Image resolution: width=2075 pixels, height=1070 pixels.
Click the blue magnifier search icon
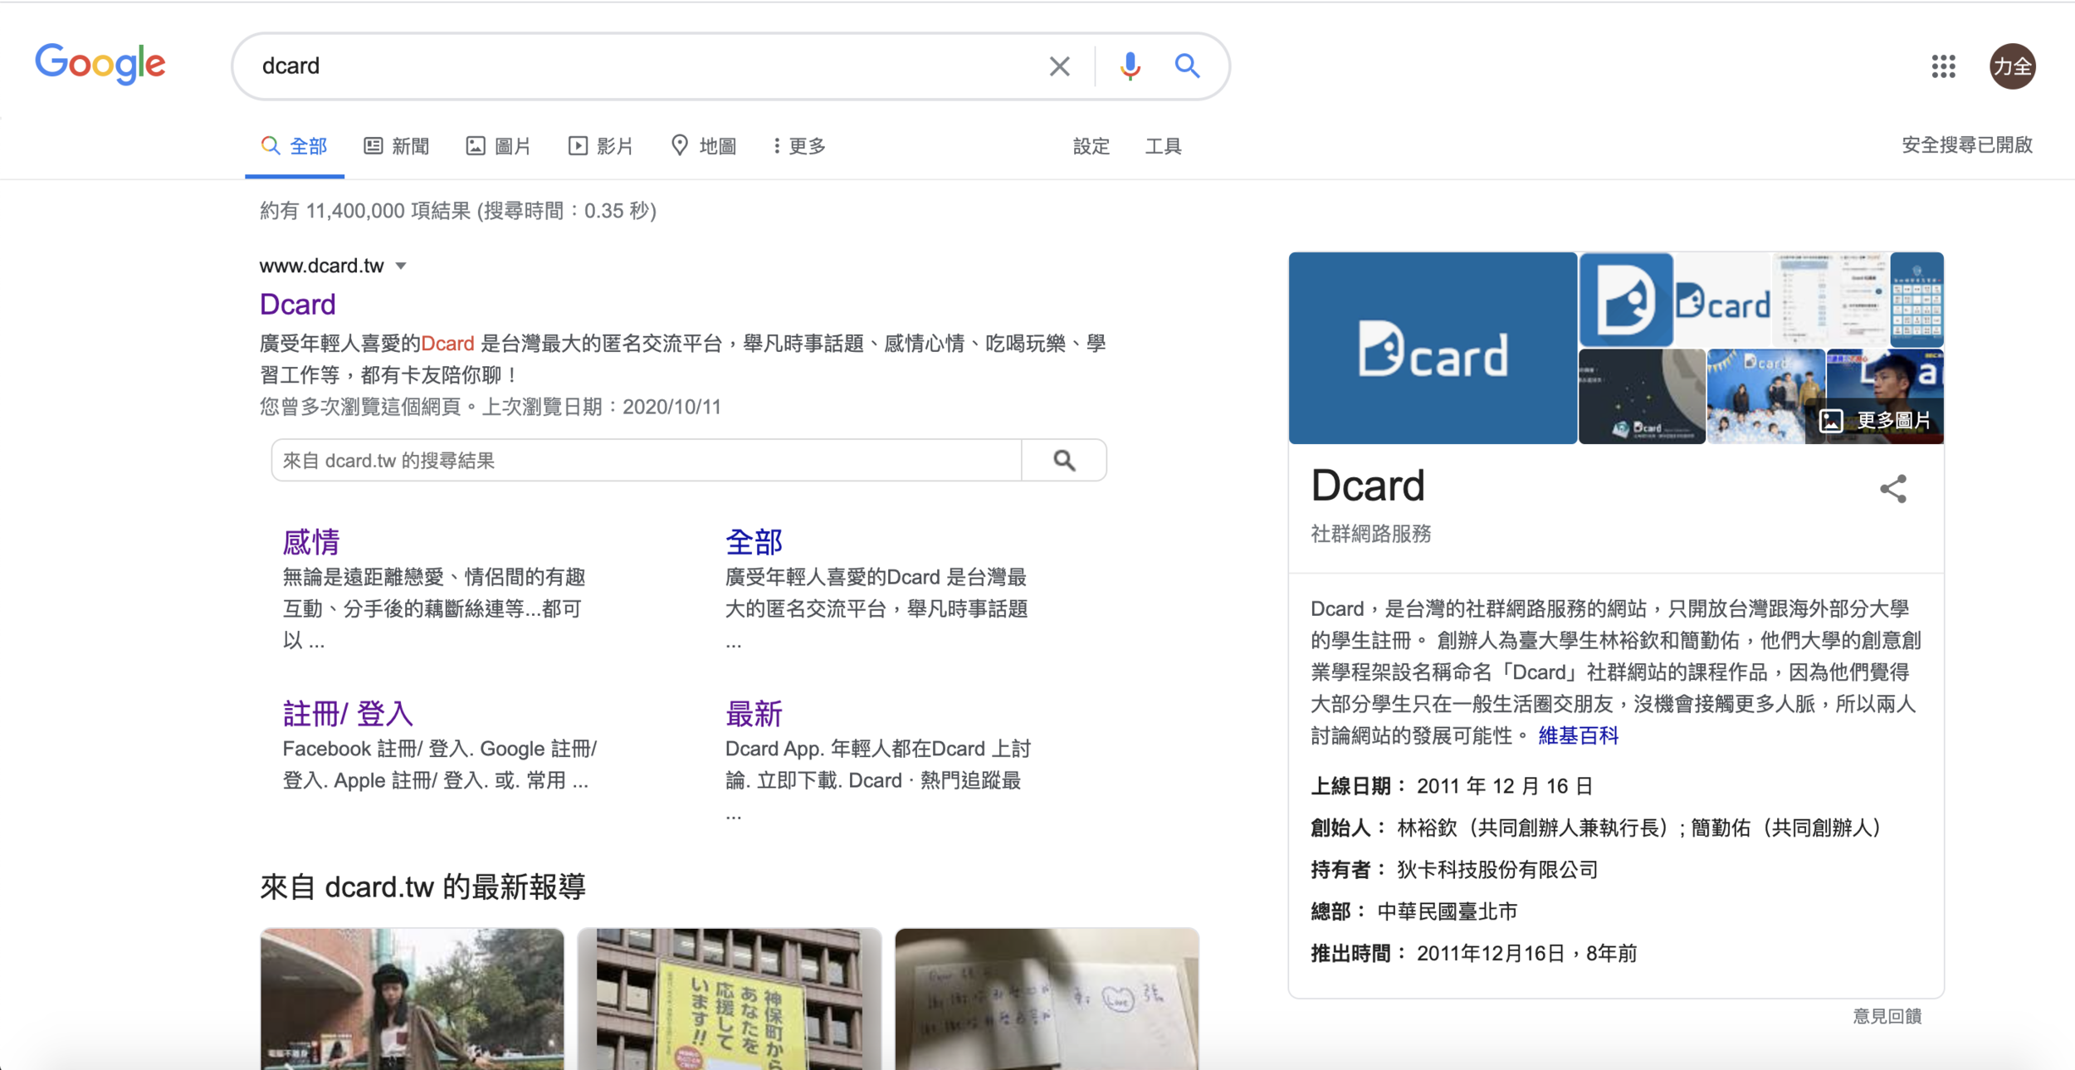click(x=1187, y=66)
